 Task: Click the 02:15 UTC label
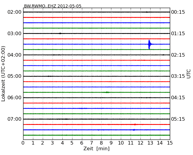click(x=178, y=55)
